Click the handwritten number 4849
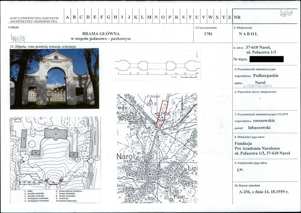The height and width of the screenshot is (213, 301). pyautogui.click(x=286, y=13)
